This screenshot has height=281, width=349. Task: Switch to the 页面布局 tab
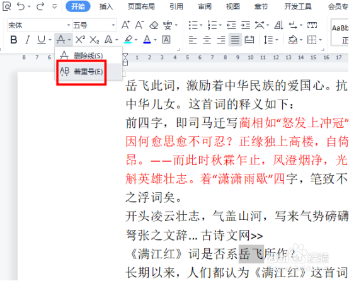tap(141, 7)
